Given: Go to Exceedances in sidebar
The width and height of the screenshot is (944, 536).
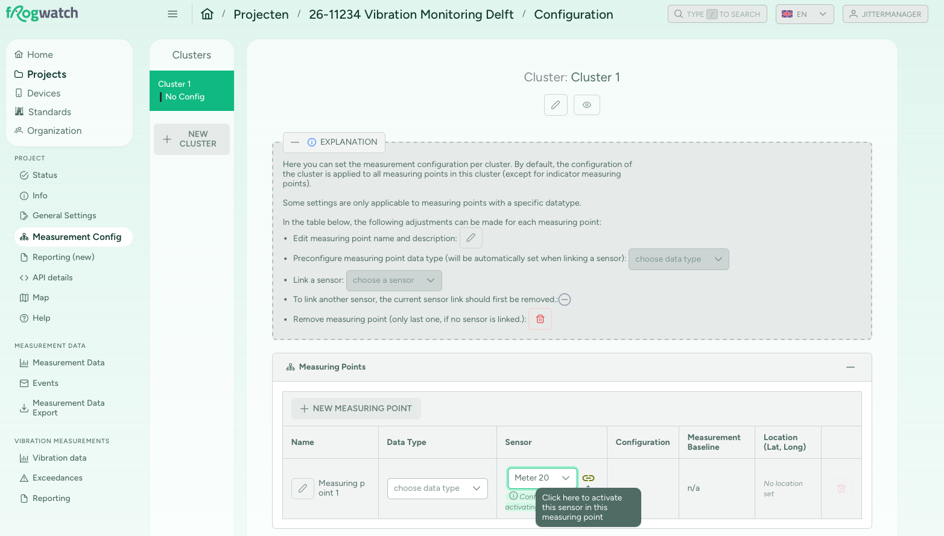Looking at the screenshot, I should [x=57, y=478].
